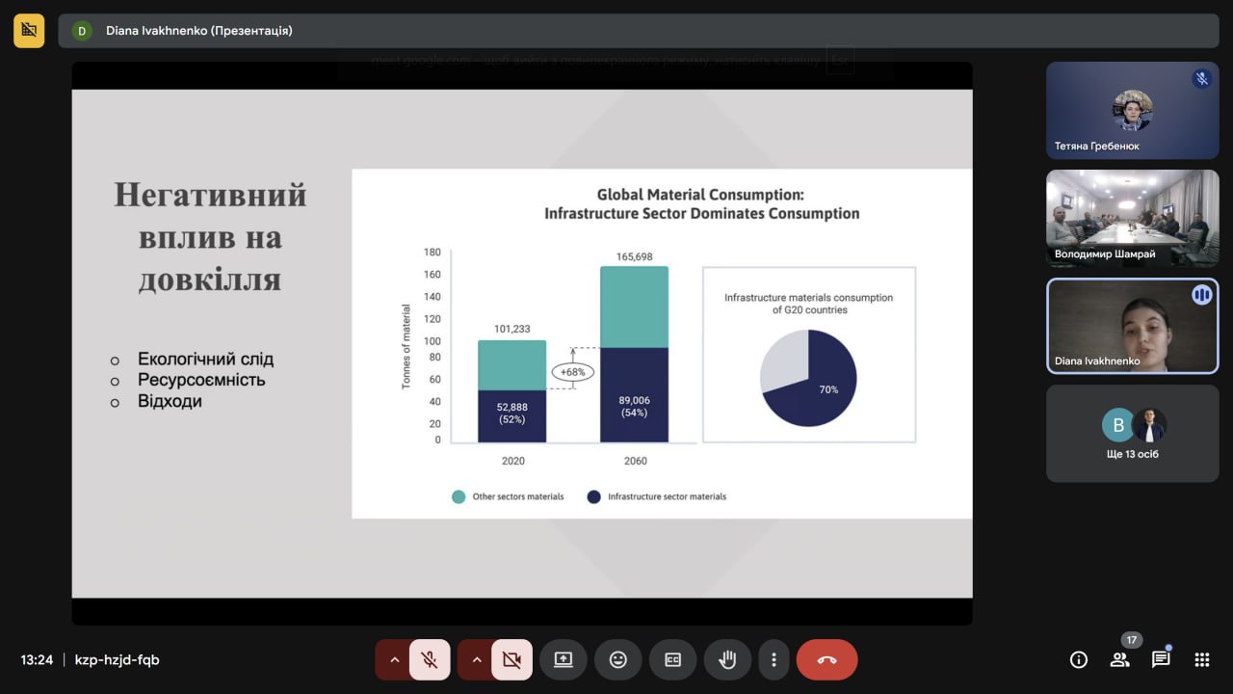Select Тетяна Гребенюк's video tile
The height and width of the screenshot is (694, 1233).
tap(1132, 110)
